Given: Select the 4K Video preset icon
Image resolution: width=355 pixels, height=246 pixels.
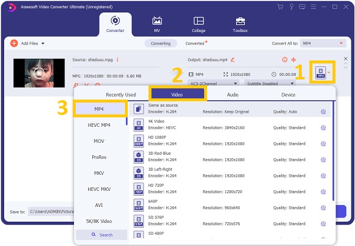Looking at the screenshot, I should [x=138, y=125].
